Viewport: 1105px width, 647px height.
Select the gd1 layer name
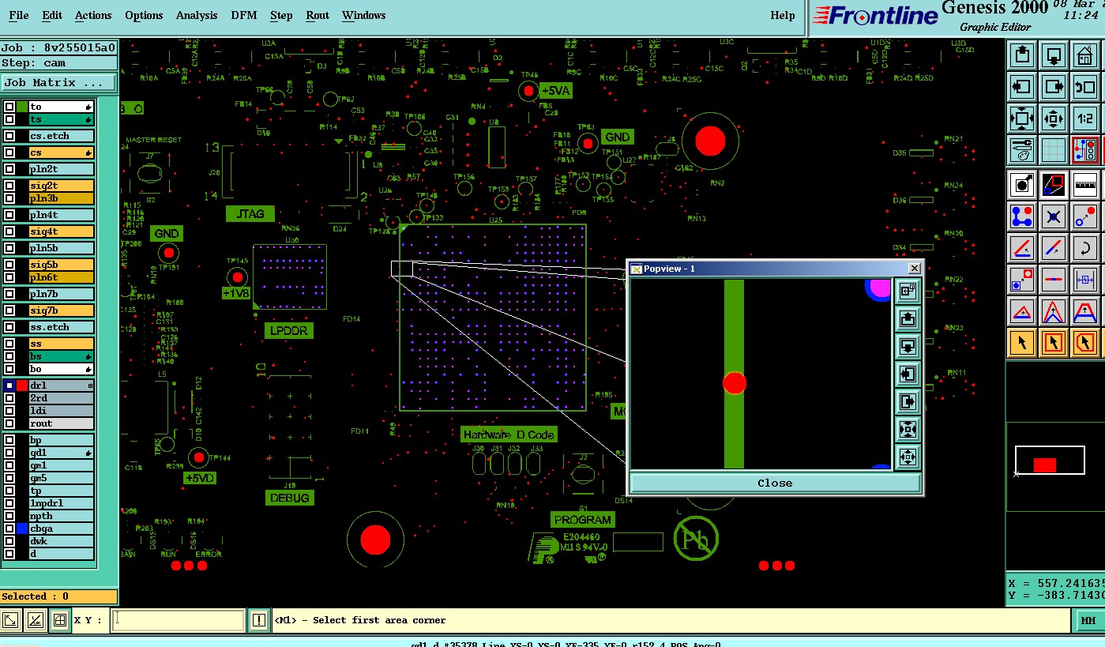61,453
